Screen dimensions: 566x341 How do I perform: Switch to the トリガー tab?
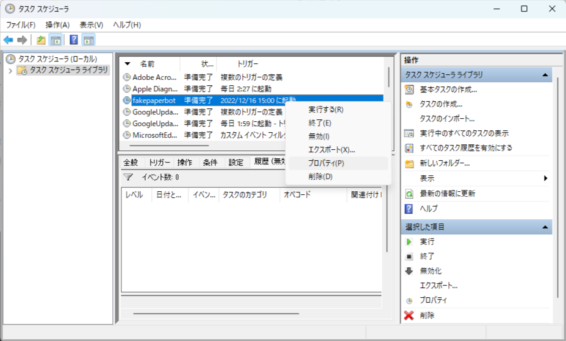pyautogui.click(x=159, y=163)
